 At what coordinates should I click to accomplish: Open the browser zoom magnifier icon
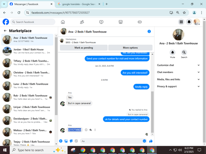pyautogui.click(x=178, y=13)
